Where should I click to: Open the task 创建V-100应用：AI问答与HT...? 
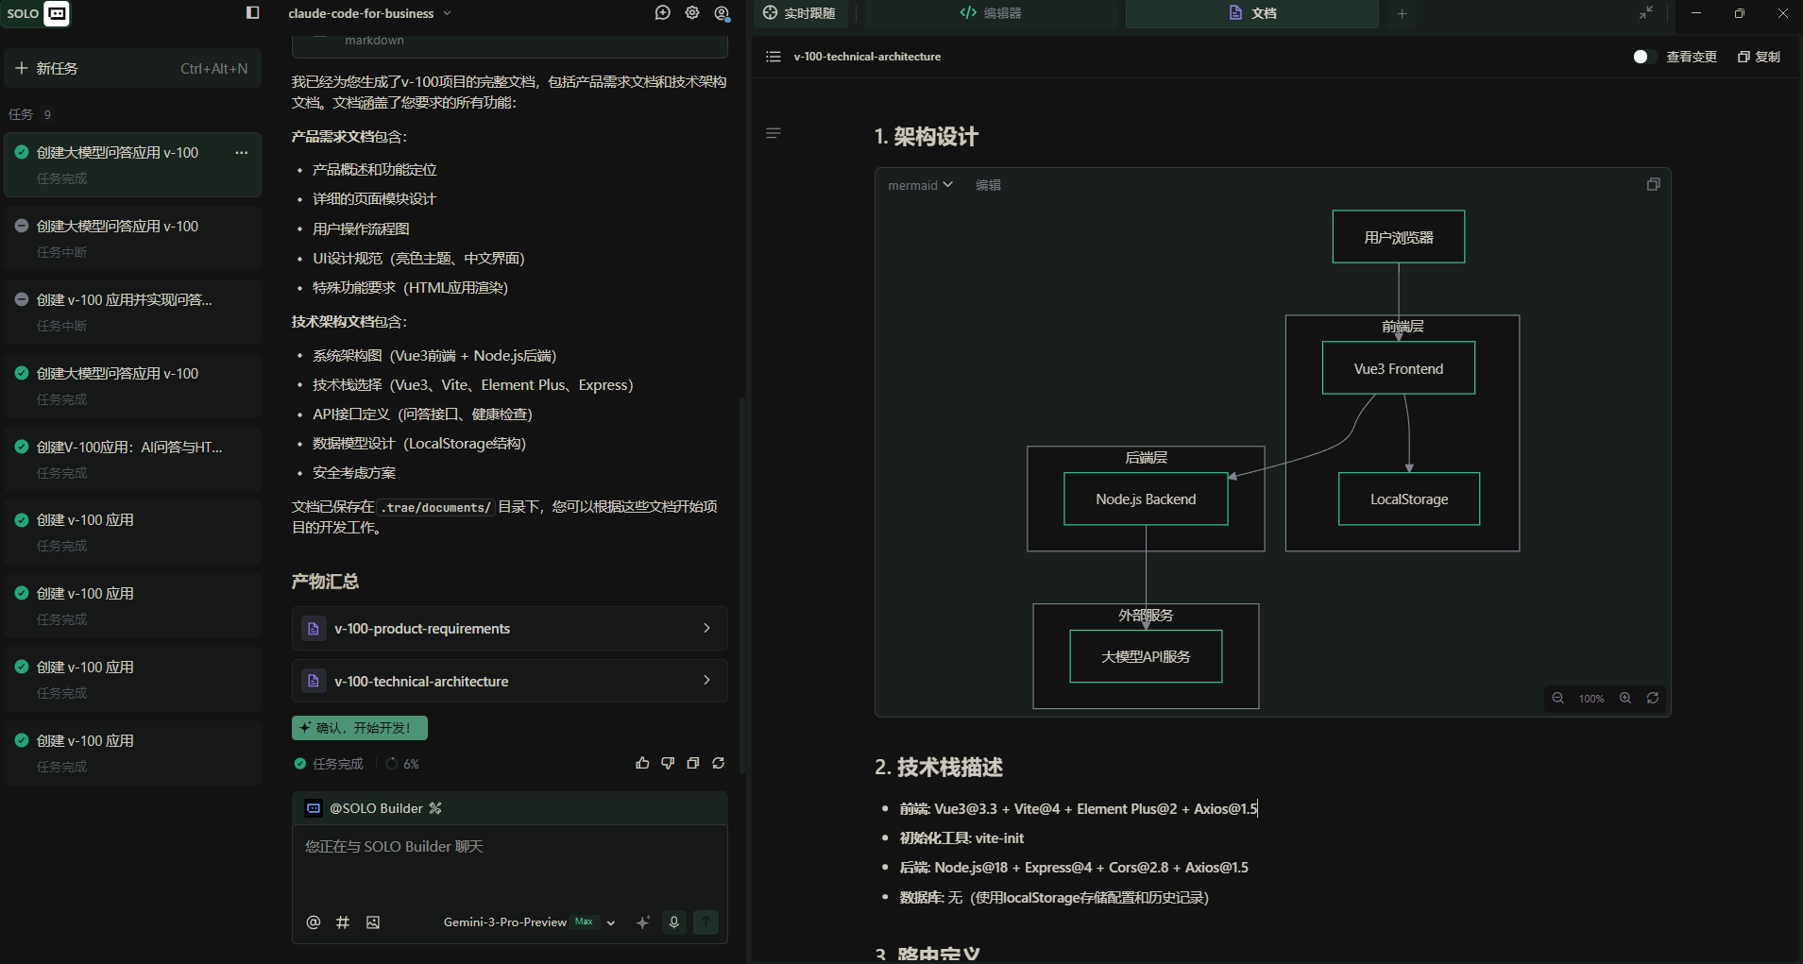(132, 459)
